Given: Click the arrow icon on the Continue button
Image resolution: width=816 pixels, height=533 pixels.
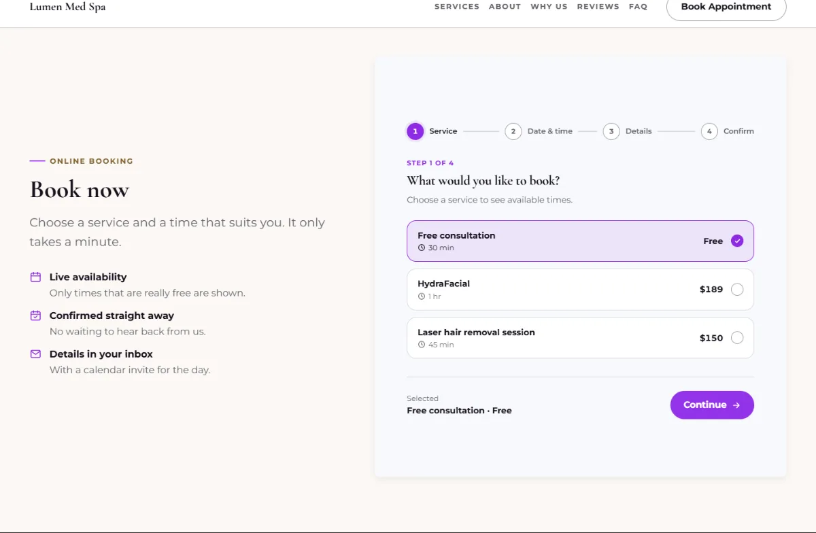Looking at the screenshot, I should pyautogui.click(x=736, y=405).
